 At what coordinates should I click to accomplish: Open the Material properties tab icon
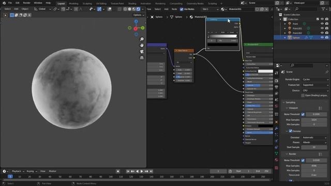click(x=277, y=160)
